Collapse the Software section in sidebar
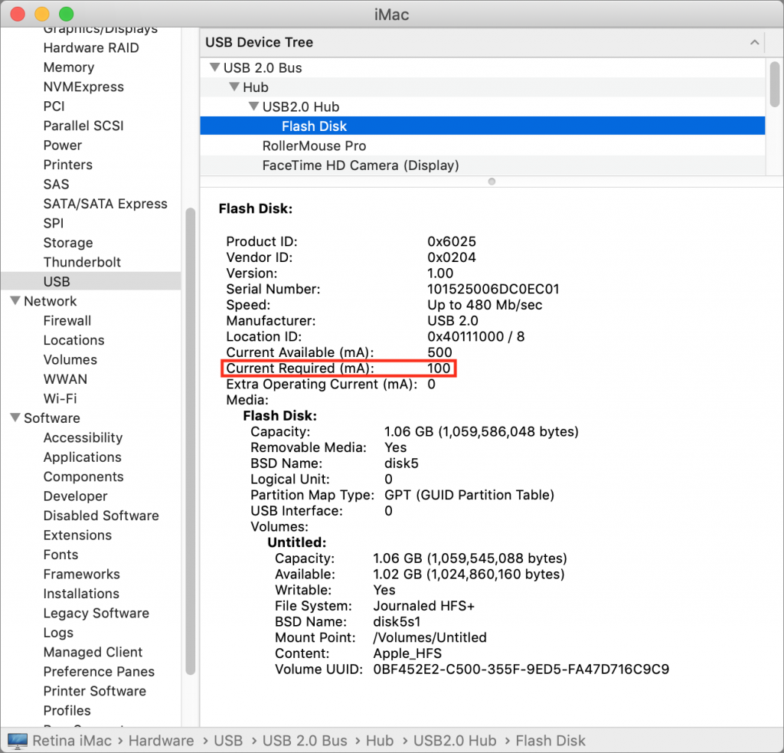The width and height of the screenshot is (784, 753). click(x=15, y=418)
